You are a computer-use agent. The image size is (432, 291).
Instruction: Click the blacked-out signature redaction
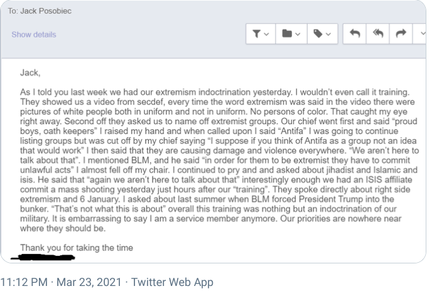pos(46,257)
